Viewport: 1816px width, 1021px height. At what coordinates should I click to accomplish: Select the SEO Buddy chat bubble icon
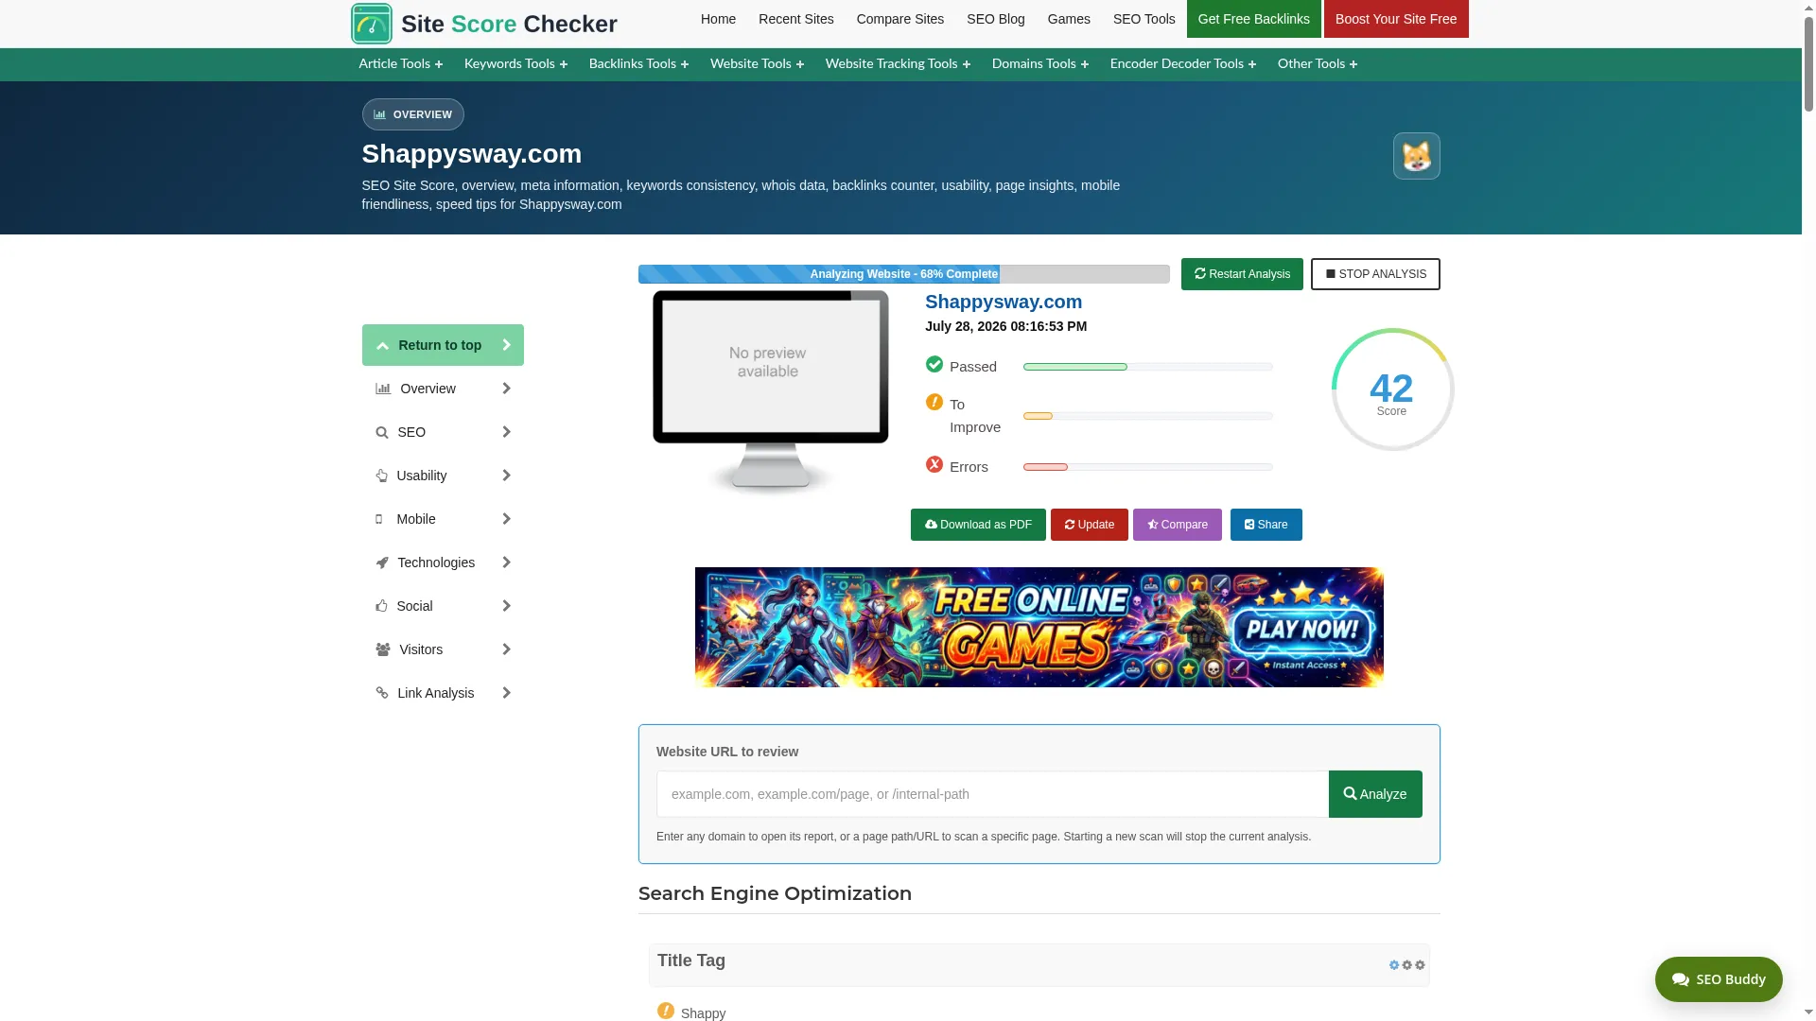click(x=1680, y=979)
